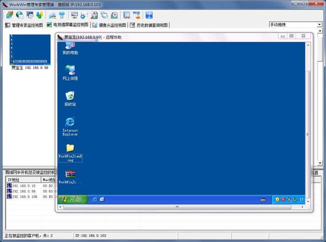Select row with IP 192.168.0.99 in list
326x242 pixels.
click(x=31, y=191)
